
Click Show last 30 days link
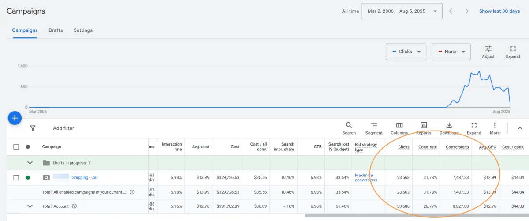point(499,11)
